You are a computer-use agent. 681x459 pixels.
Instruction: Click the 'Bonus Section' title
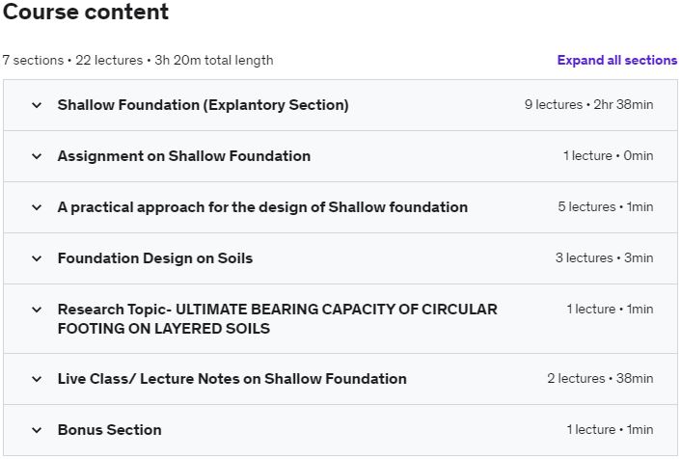[109, 430]
